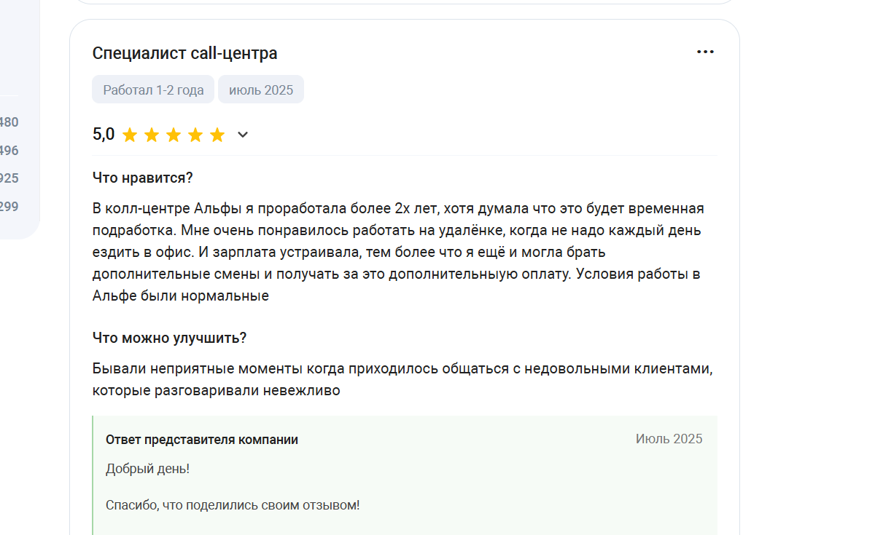Click the 925 count in left sidebar

click(x=9, y=178)
